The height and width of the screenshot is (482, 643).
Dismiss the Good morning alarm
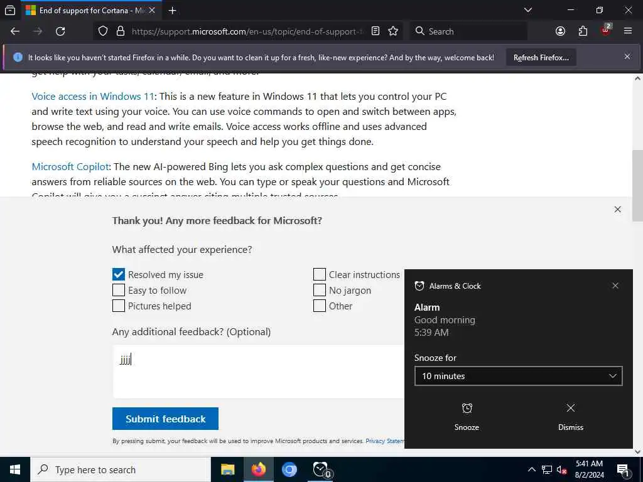click(570, 416)
